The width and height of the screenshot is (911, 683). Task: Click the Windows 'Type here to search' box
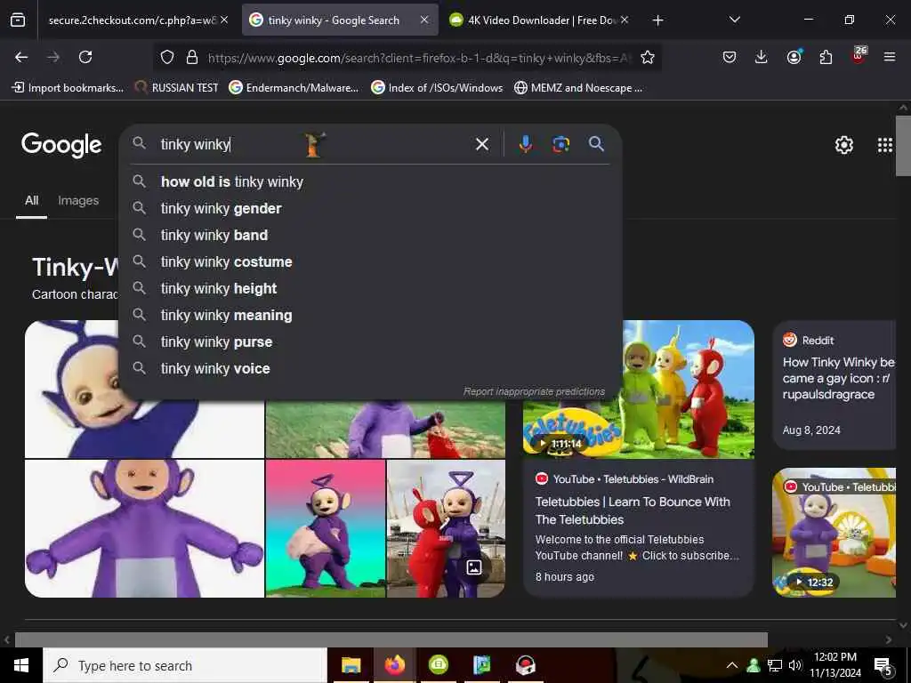point(185,665)
